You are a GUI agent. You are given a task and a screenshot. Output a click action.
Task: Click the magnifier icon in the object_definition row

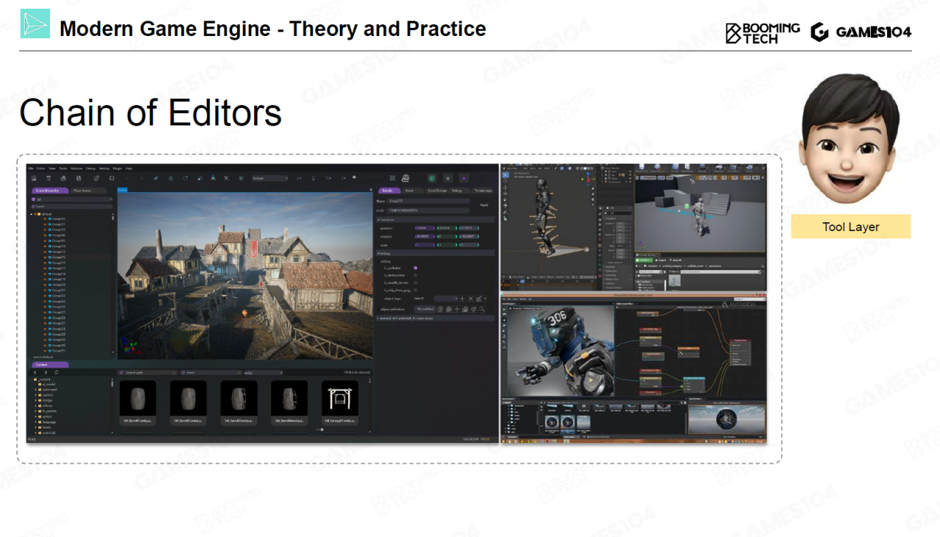pos(482,309)
